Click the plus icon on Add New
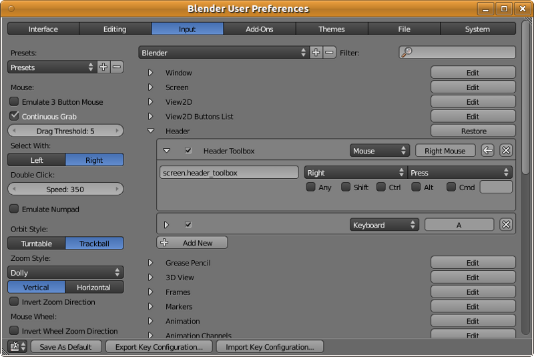This screenshot has height=357, width=534. pos(164,242)
